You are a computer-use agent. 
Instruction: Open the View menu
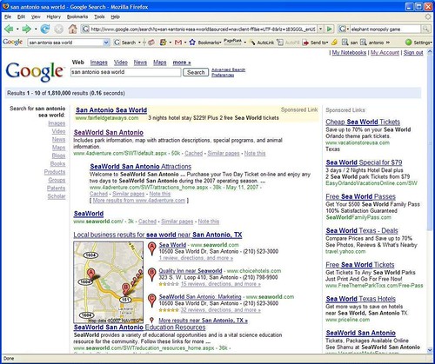coord(36,17)
